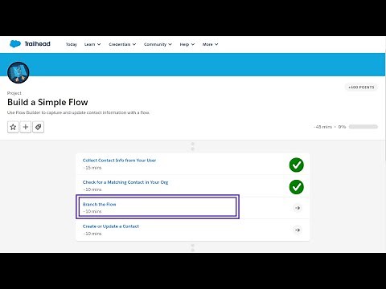
Task: Click completed checkmark for Collect Contact Info
Action: [297, 165]
